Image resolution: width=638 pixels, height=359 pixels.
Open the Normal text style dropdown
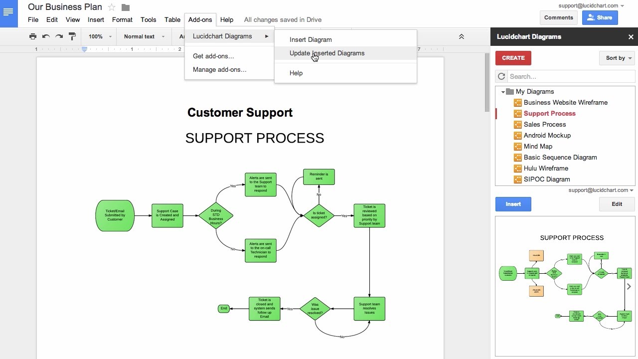click(x=144, y=36)
